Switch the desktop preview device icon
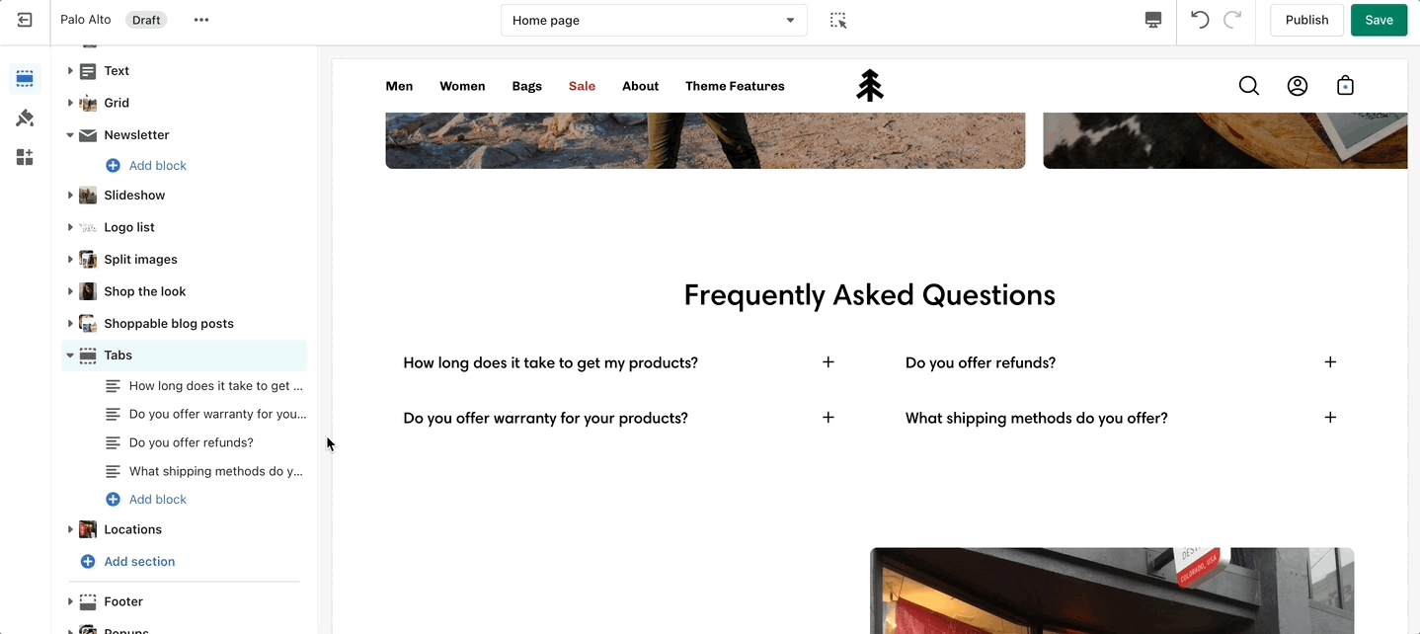Viewport: 1420px width, 634px height. click(x=1153, y=20)
